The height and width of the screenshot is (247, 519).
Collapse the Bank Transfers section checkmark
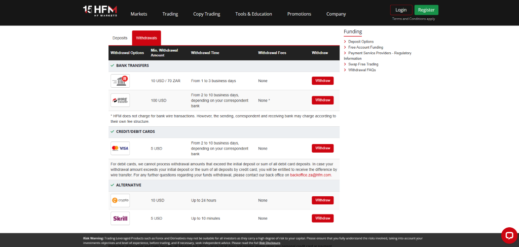tap(113, 65)
